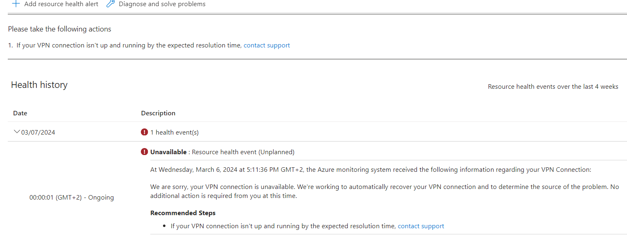Collapse the 03/07/2024 row chevron
Image resolution: width=627 pixels, height=236 pixels.
click(x=17, y=132)
